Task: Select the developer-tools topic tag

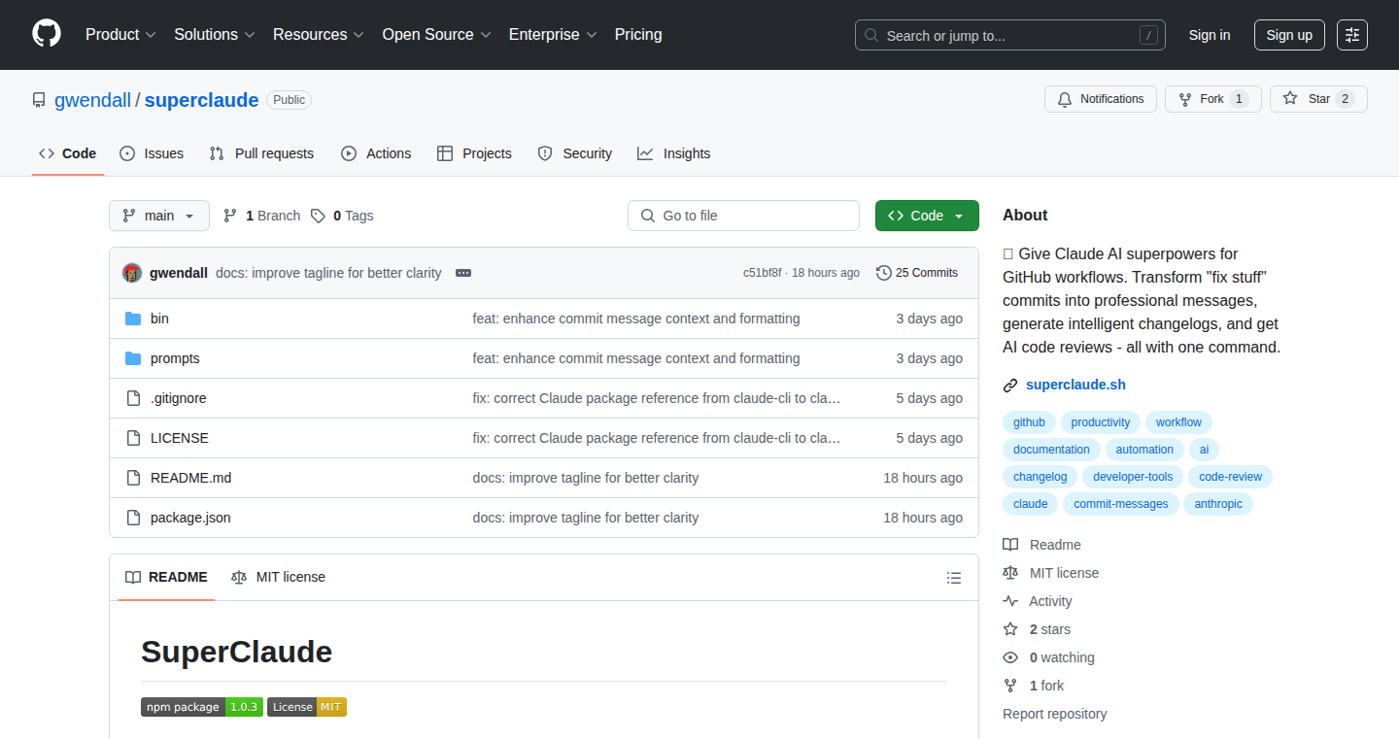Action: 1133,477
